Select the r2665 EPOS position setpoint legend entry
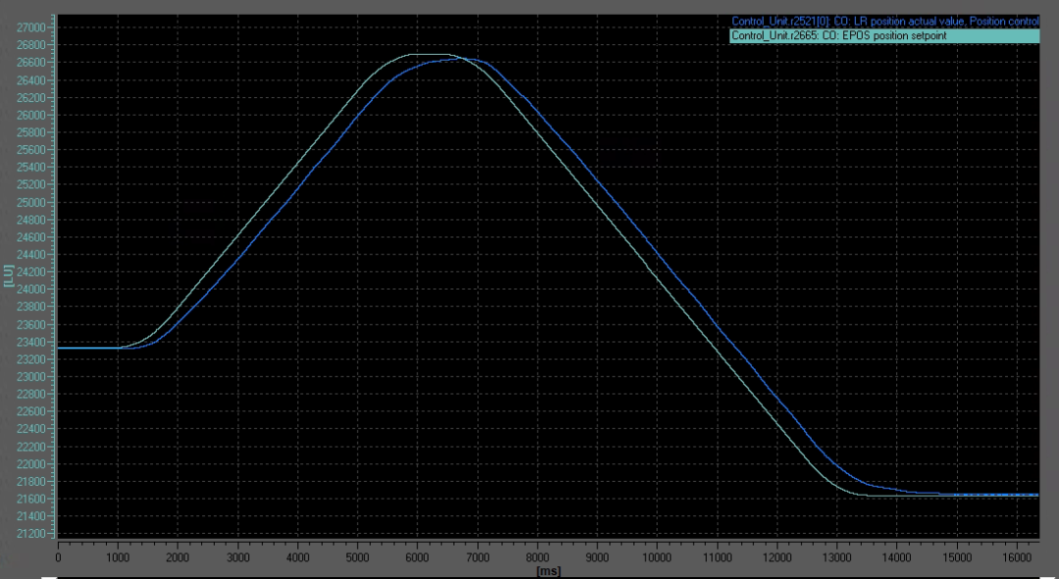The width and height of the screenshot is (1059, 579). click(x=884, y=36)
